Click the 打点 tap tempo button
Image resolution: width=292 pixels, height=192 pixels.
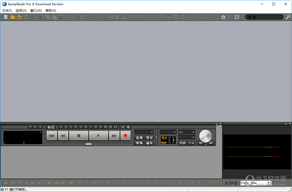coord(182,143)
